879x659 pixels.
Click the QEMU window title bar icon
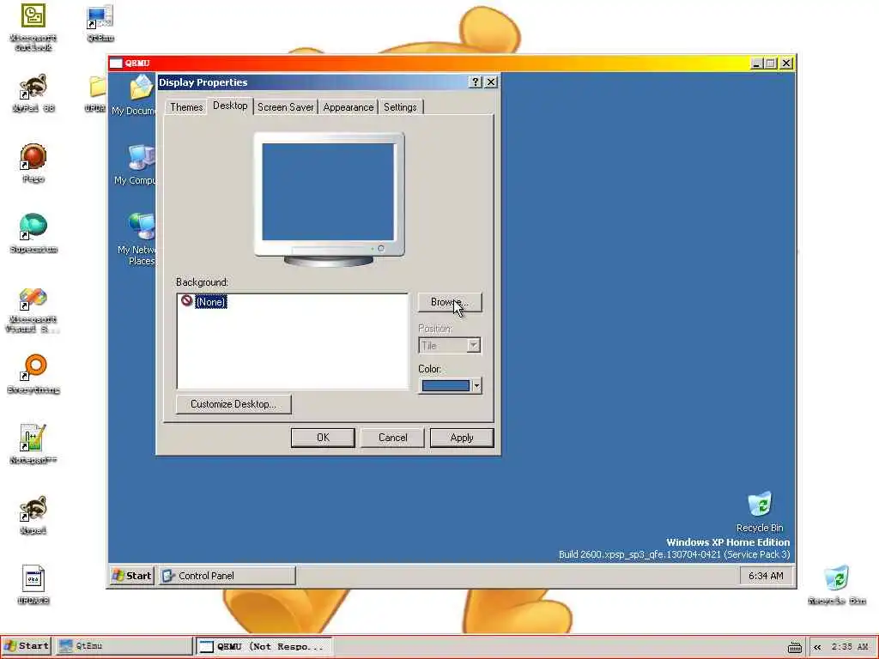(x=116, y=63)
